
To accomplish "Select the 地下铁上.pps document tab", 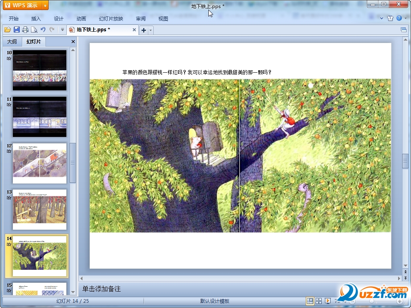I will point(102,30).
